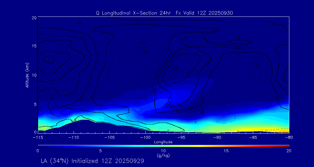
Task: Click the "Altitude (km)" y-axis label
Action: point(27,75)
